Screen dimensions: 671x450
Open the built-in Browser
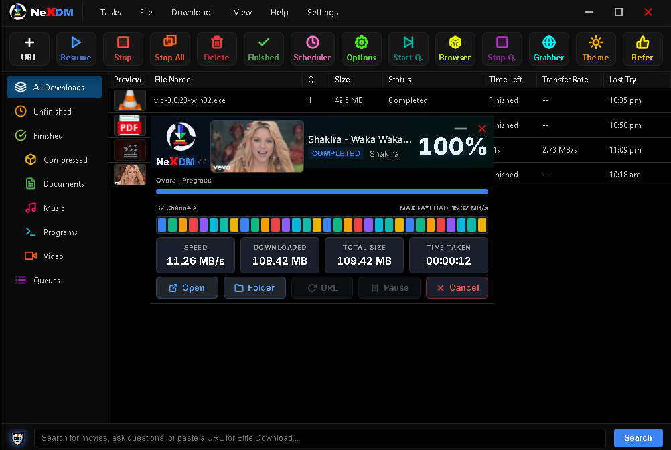click(455, 48)
